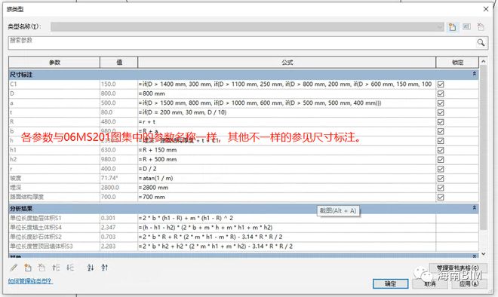Select the 单位长度砂石体积S2 value 0.703
498x297 pixels.
[118, 237]
